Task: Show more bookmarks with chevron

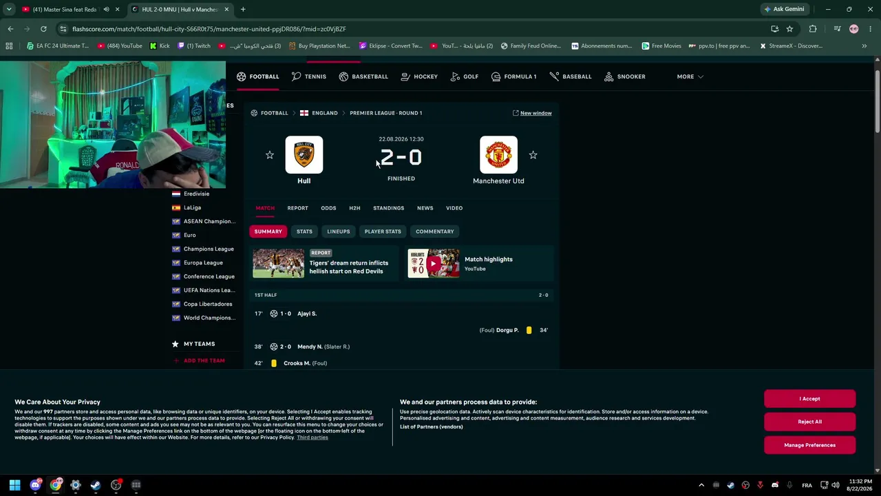Action: [864, 46]
